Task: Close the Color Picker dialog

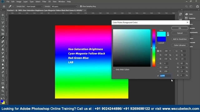Action: (x=187, y=22)
